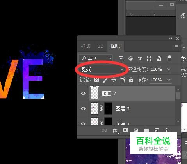Screen dimensions: 187x164
Task: Toggle layer filtering on or off
Action: point(169,58)
